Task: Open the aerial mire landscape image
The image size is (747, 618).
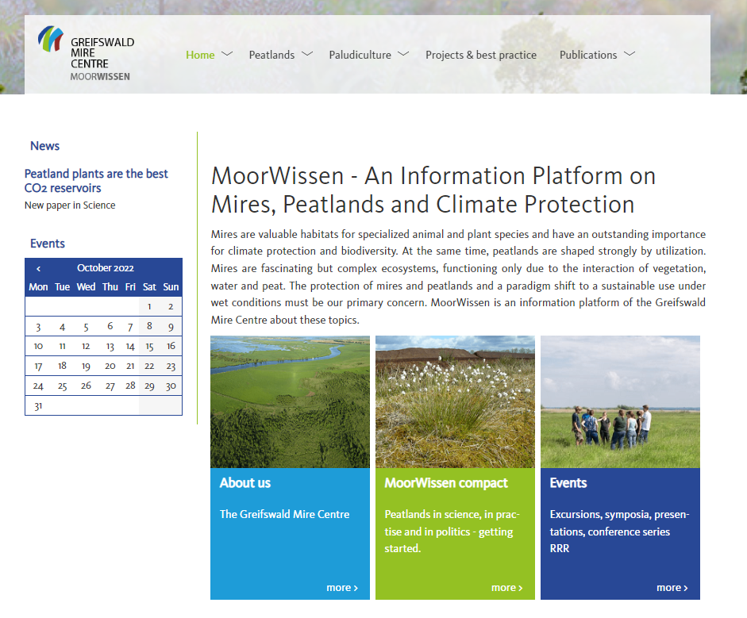Action: [x=290, y=401]
